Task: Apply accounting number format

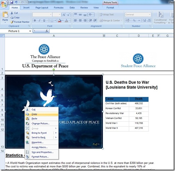Action: tap(127, 21)
